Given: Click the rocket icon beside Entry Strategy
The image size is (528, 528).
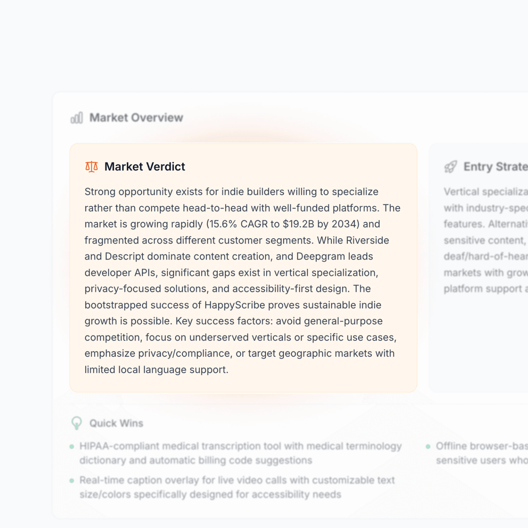Looking at the screenshot, I should pyautogui.click(x=450, y=167).
